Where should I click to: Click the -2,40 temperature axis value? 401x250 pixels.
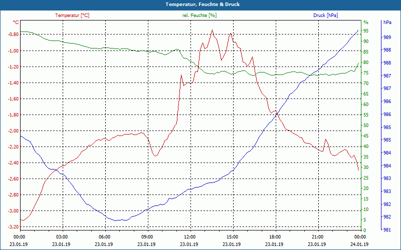coord(13,163)
